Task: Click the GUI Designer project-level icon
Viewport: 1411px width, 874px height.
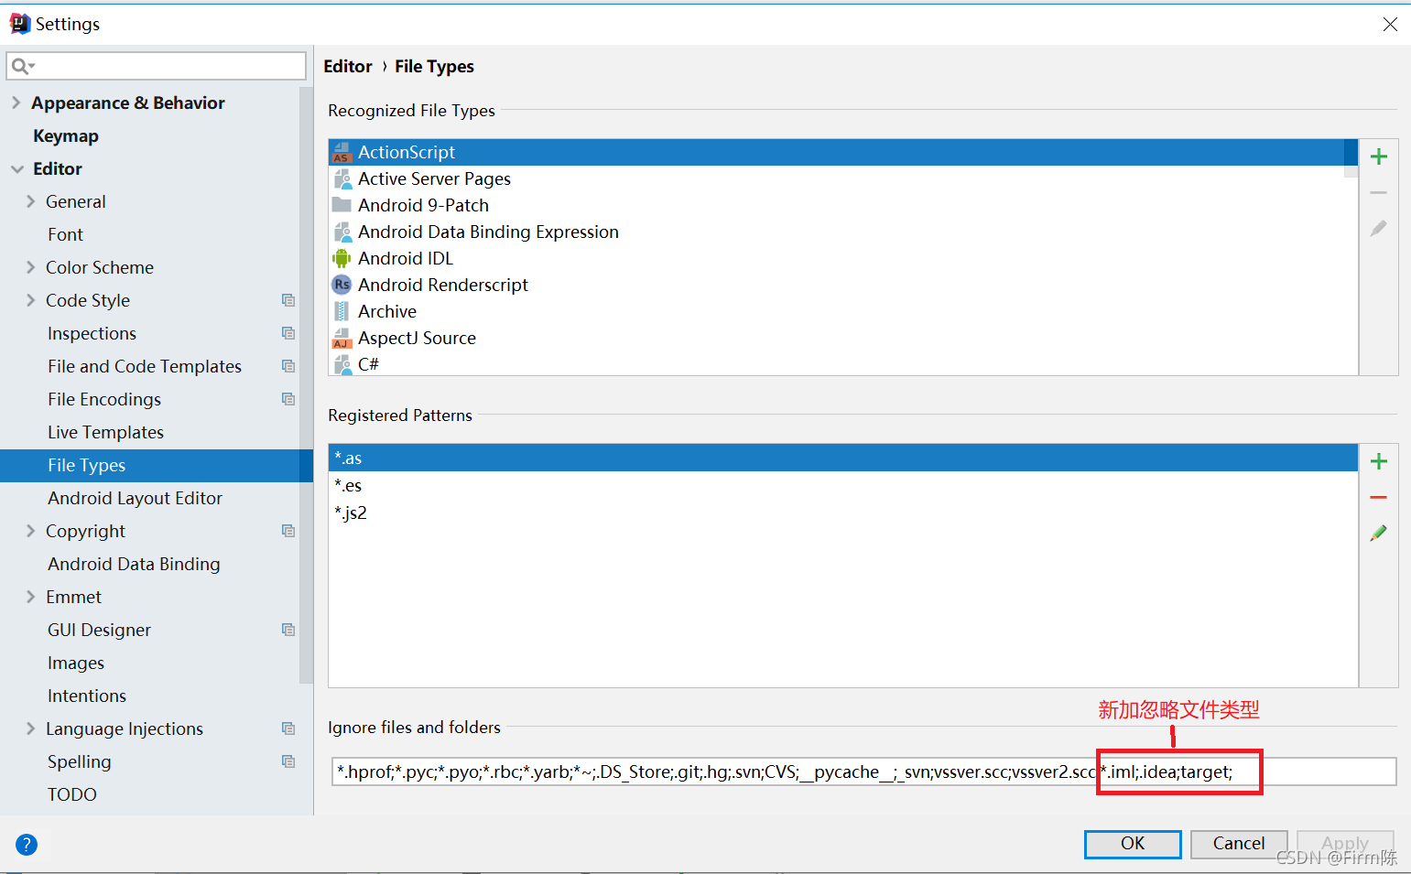Action: (x=288, y=630)
